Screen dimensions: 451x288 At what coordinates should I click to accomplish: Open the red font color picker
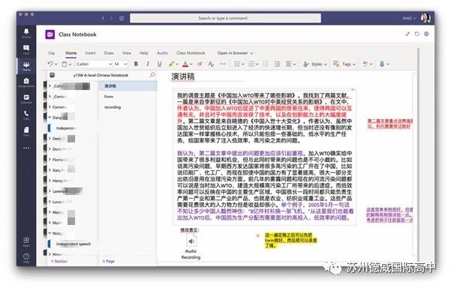185,64
